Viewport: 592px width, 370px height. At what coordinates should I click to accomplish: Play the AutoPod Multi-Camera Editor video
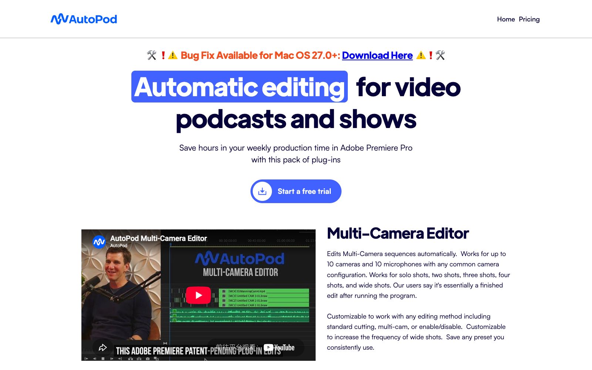[198, 295]
